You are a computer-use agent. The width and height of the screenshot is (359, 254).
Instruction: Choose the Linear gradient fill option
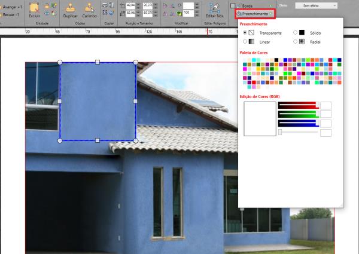point(245,42)
